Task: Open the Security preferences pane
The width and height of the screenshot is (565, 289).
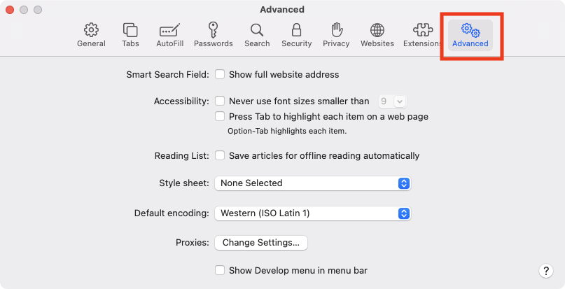Action: (297, 35)
